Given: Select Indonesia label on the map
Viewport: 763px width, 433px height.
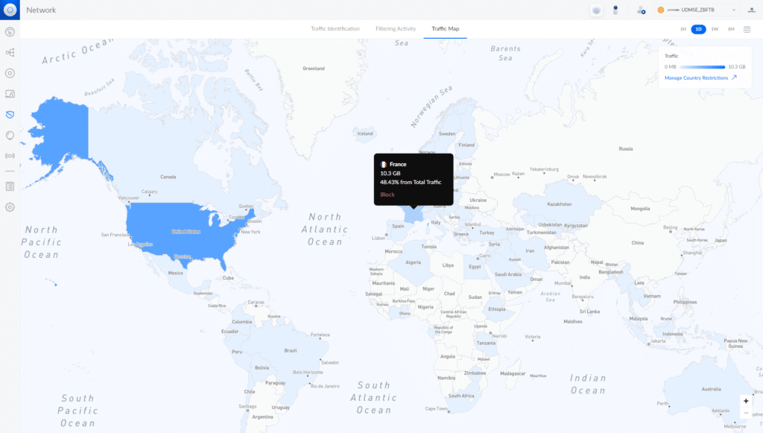Looking at the screenshot, I should tap(673, 334).
